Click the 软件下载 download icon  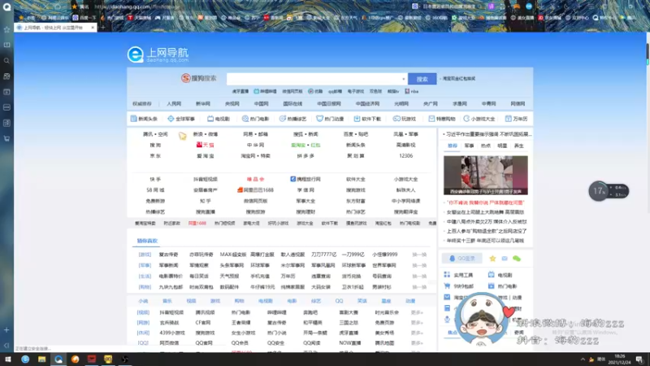point(357,119)
